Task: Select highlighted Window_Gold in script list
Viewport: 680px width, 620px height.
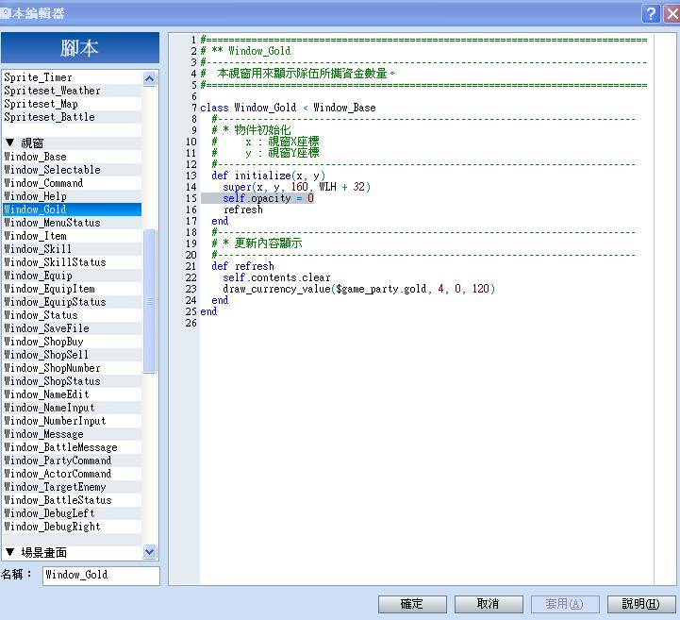Action: (72, 209)
